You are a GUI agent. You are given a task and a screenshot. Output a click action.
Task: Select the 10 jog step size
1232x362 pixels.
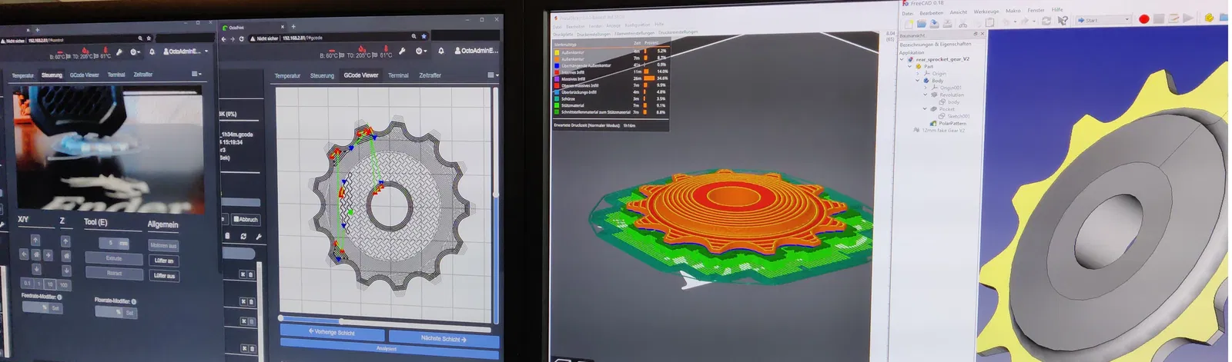(50, 284)
